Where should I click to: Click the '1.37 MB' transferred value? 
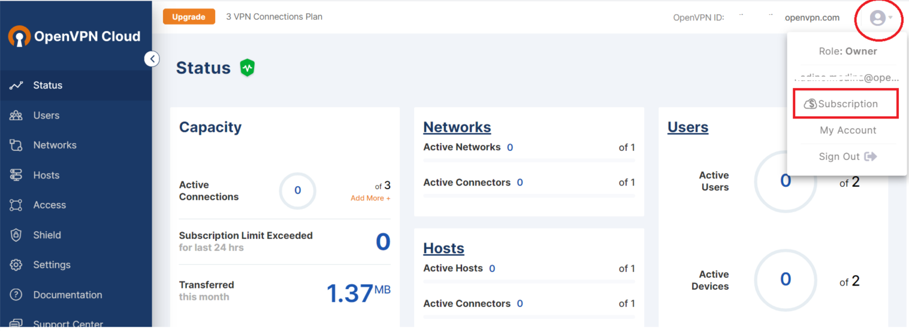coord(358,293)
